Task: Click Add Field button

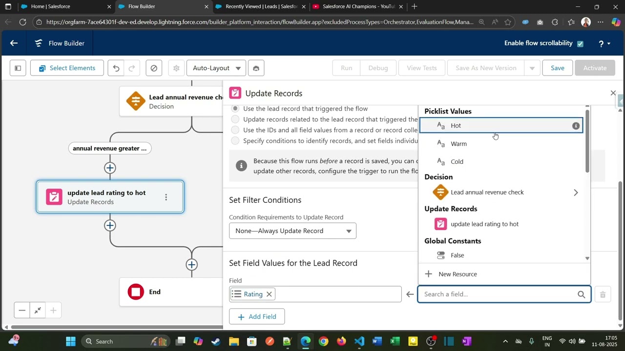Action: [x=257, y=317]
